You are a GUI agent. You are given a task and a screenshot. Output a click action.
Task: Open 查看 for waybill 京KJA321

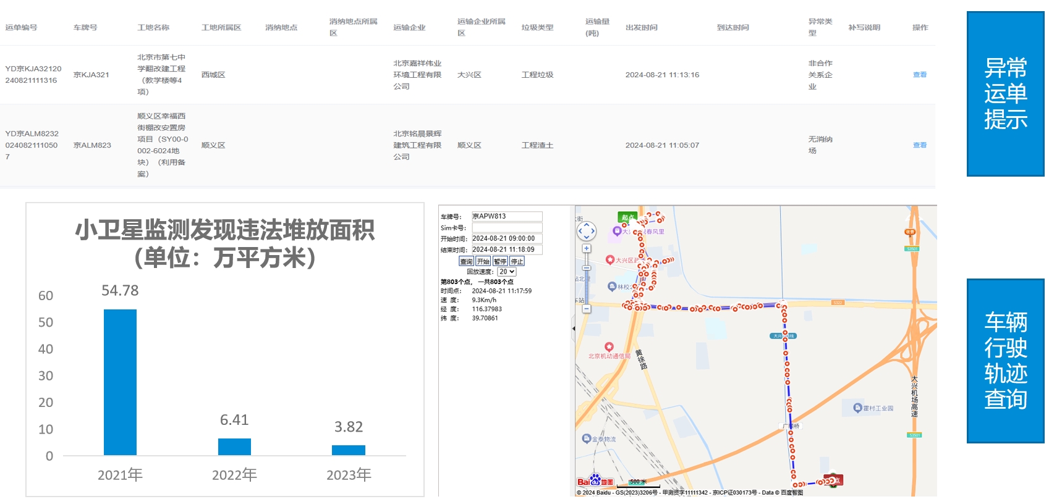(920, 75)
